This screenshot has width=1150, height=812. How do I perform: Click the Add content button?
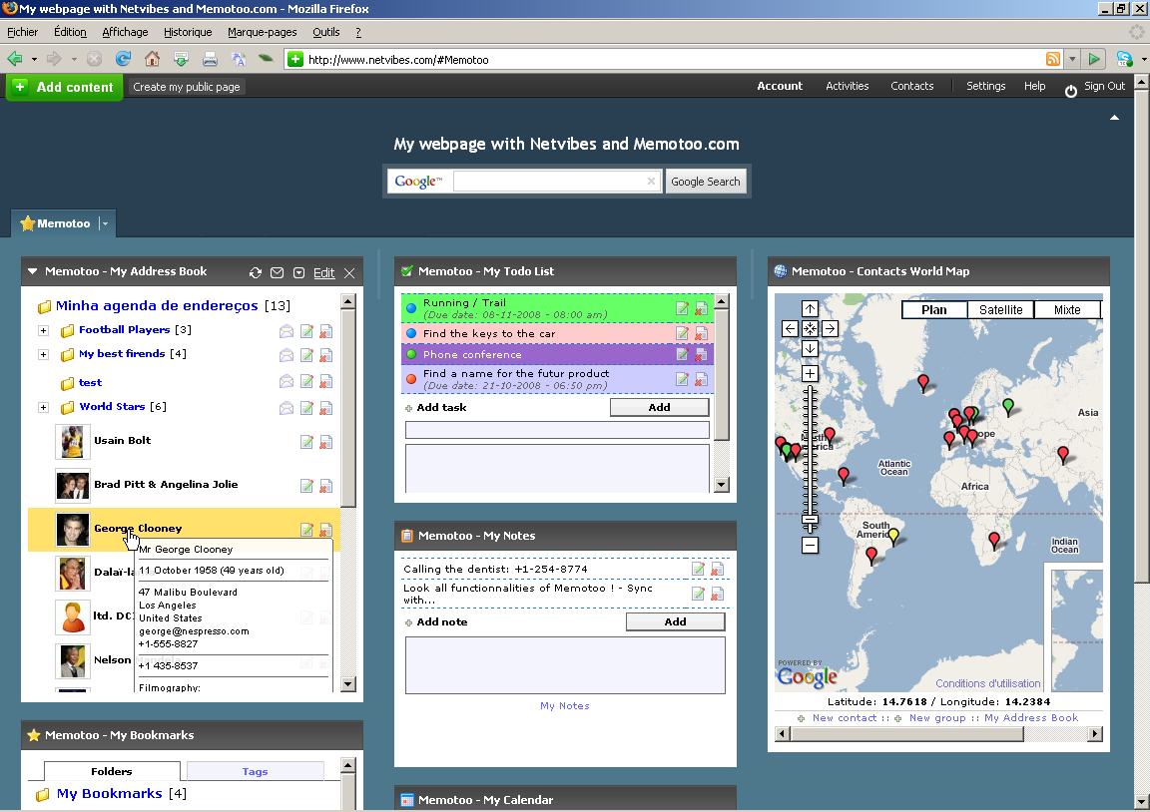tap(65, 87)
